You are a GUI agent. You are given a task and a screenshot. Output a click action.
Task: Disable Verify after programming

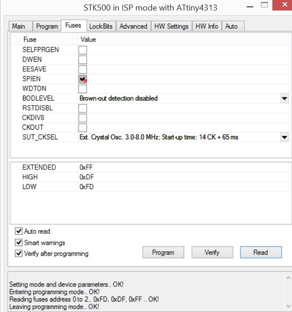tap(19, 254)
